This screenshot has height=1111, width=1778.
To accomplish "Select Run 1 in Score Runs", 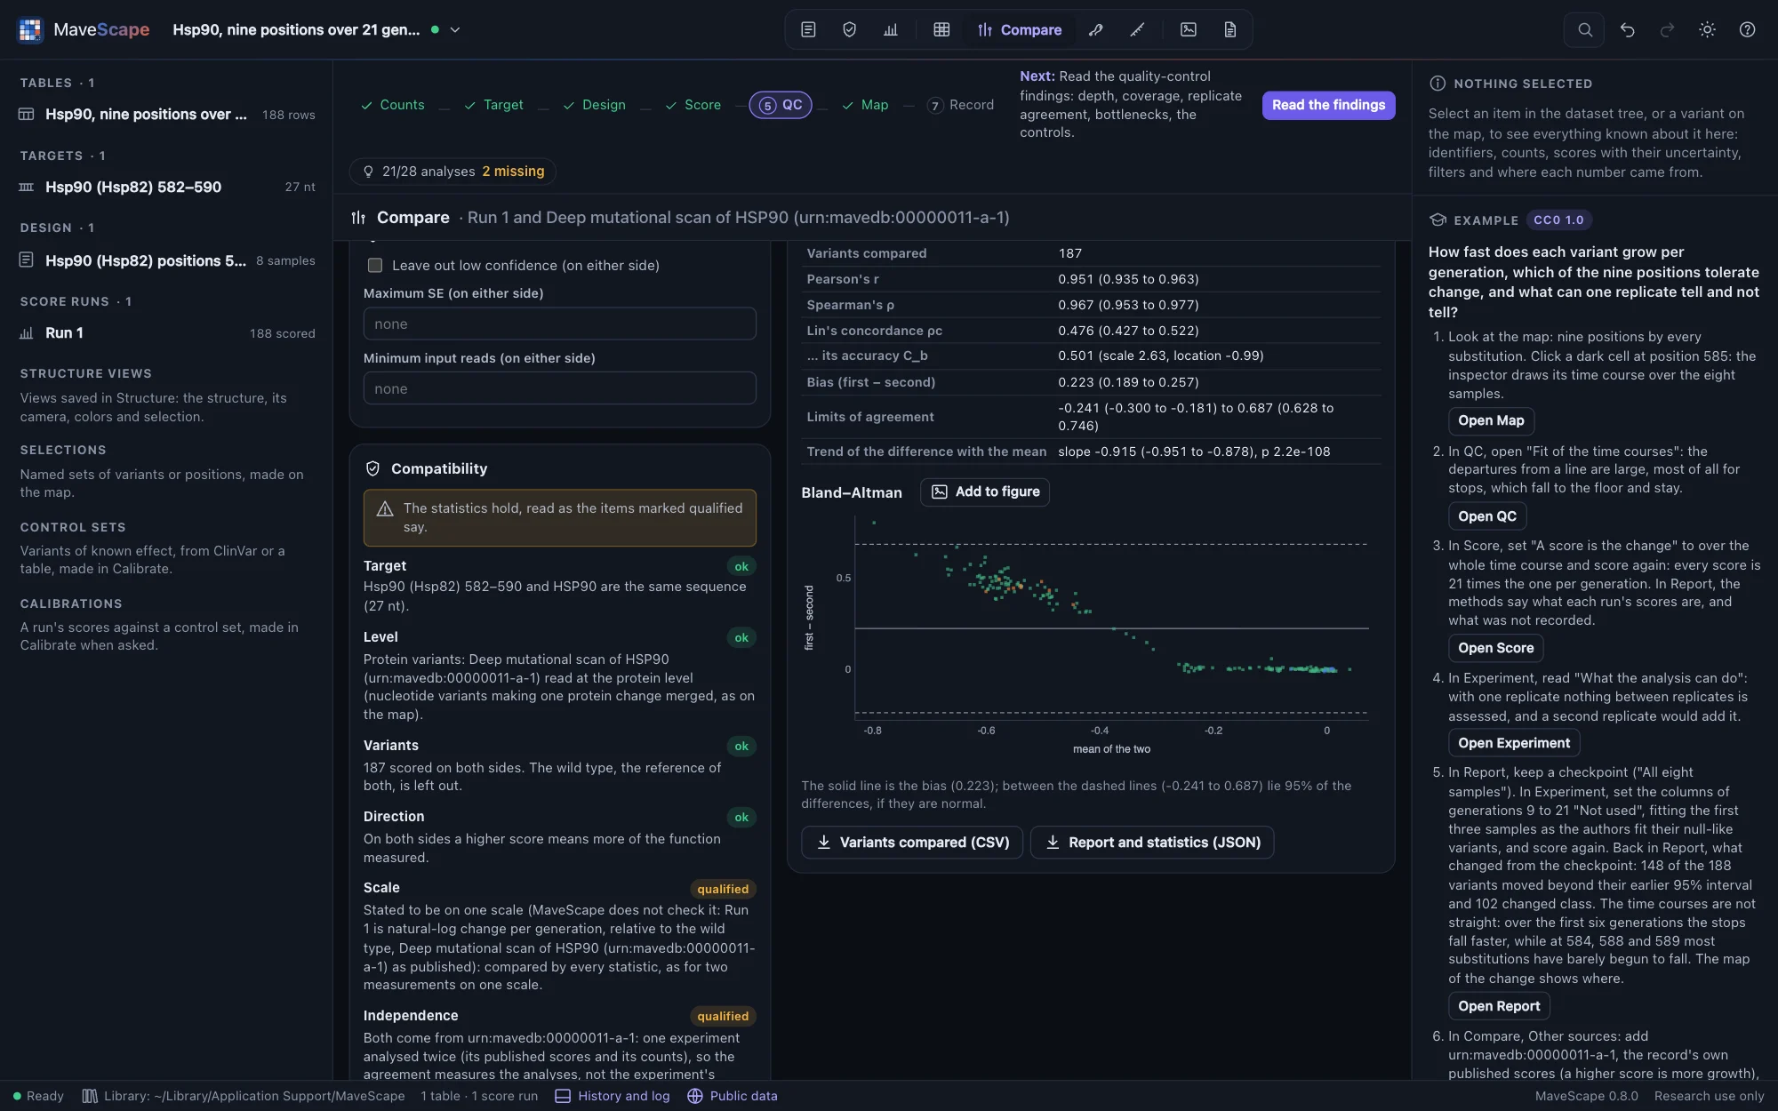I will [x=167, y=332].
